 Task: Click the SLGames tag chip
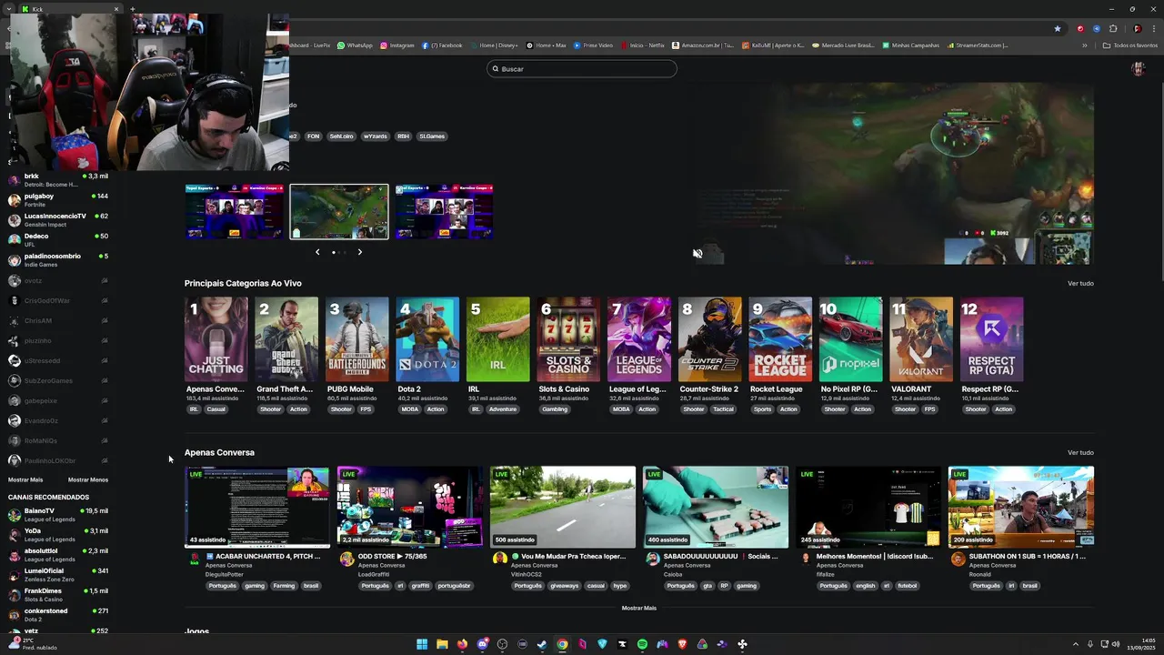[432, 136]
